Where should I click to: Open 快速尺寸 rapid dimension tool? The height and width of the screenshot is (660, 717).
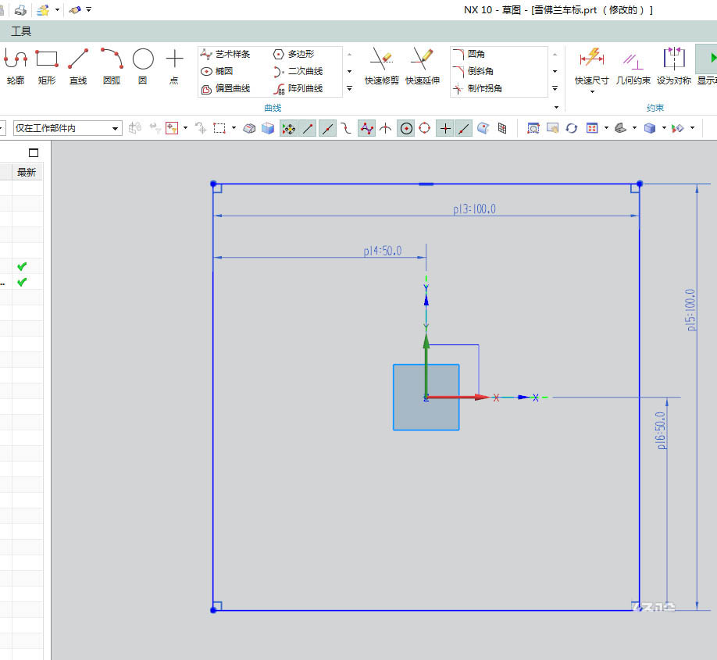[x=592, y=66]
